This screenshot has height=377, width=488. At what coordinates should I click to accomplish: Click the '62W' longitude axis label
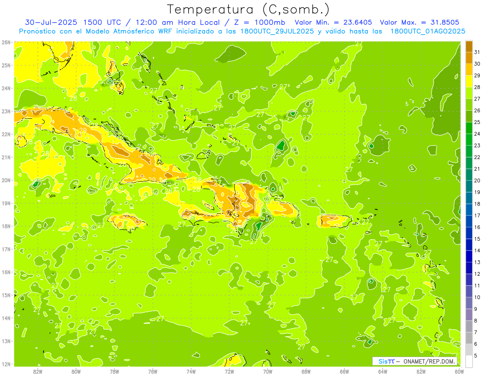[421, 372]
